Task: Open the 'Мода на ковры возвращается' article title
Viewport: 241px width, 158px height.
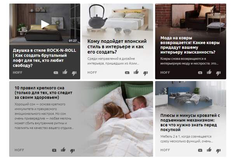Action: pos(190,45)
